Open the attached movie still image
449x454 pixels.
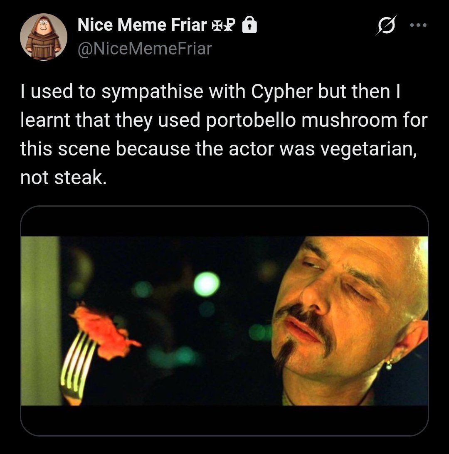point(224,321)
